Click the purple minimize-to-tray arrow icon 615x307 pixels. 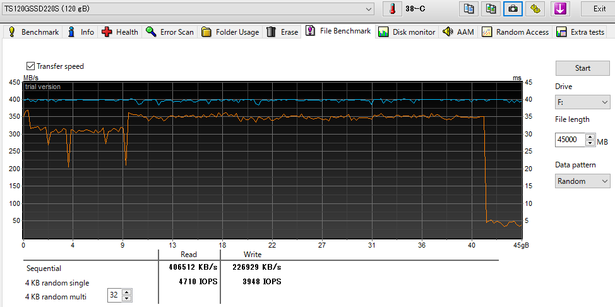point(559,9)
